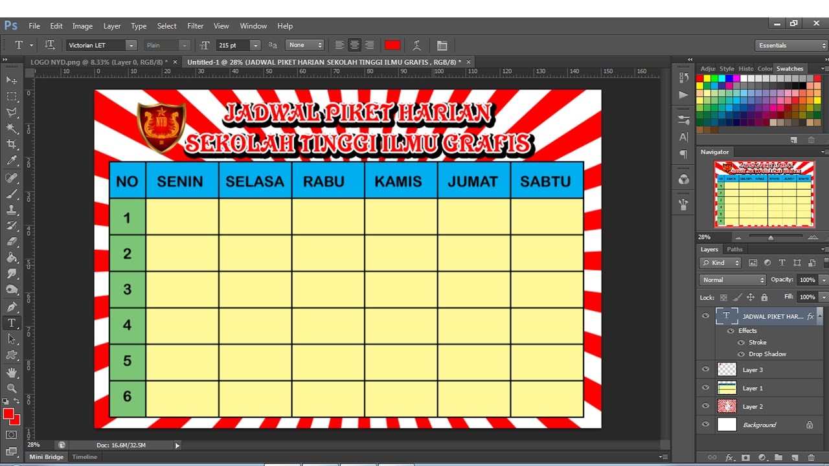
Task: Select the Eyedropper tool
Action: (12, 161)
